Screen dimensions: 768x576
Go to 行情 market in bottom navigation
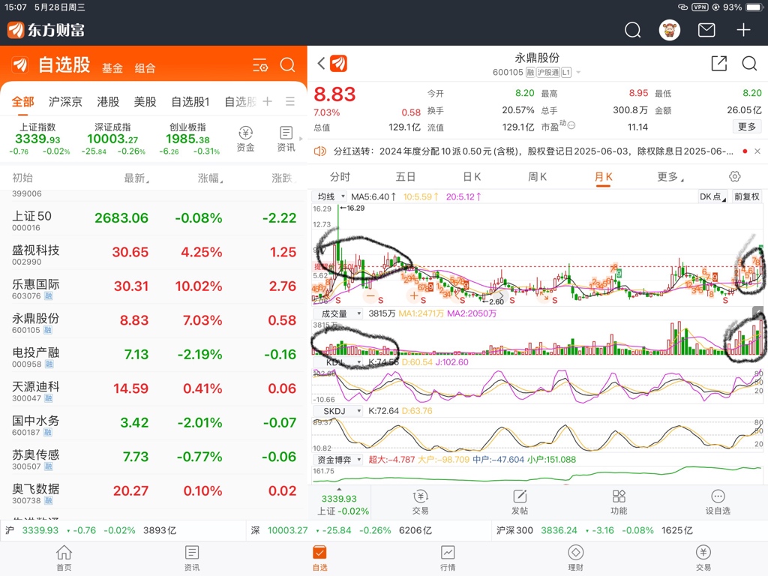coord(447,558)
